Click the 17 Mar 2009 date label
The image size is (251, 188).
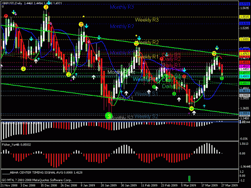tap(209, 186)
